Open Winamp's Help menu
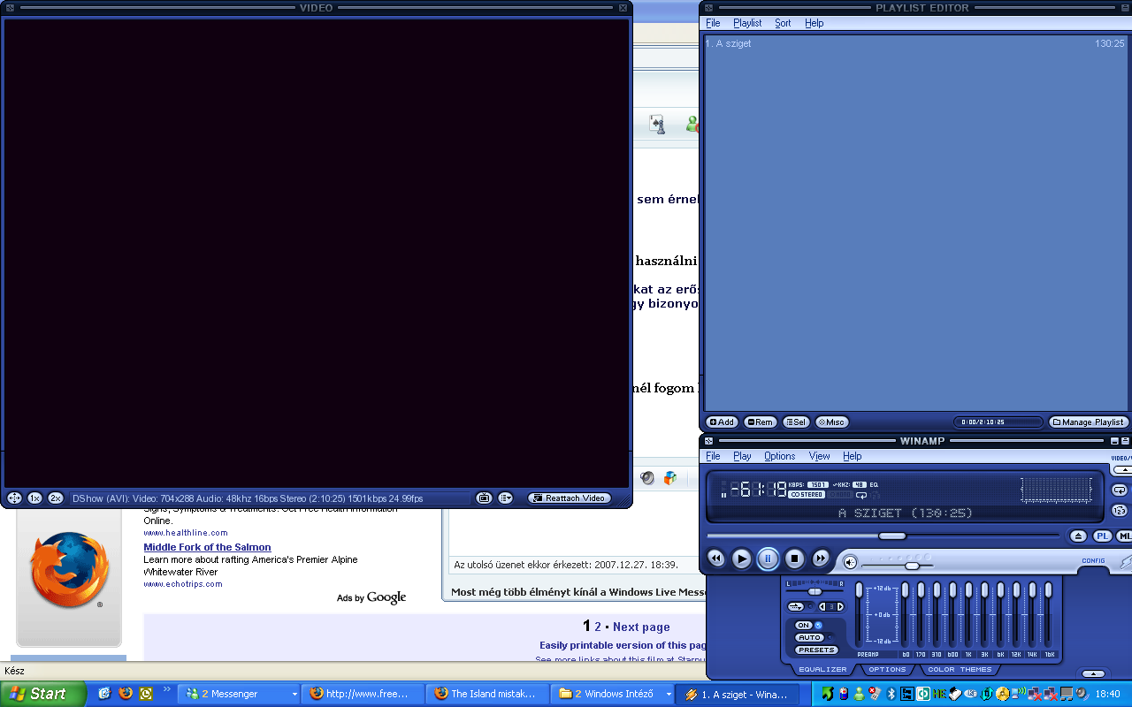This screenshot has height=707, width=1132. pyautogui.click(x=852, y=457)
